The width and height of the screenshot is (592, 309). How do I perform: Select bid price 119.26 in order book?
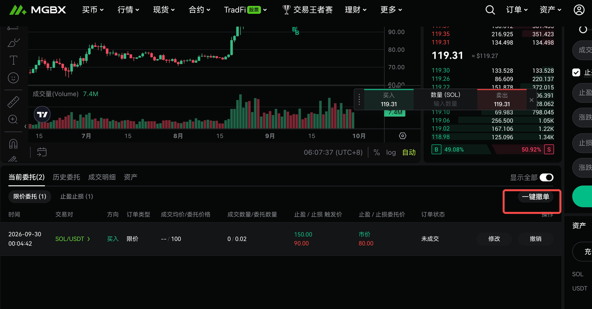tap(440, 79)
